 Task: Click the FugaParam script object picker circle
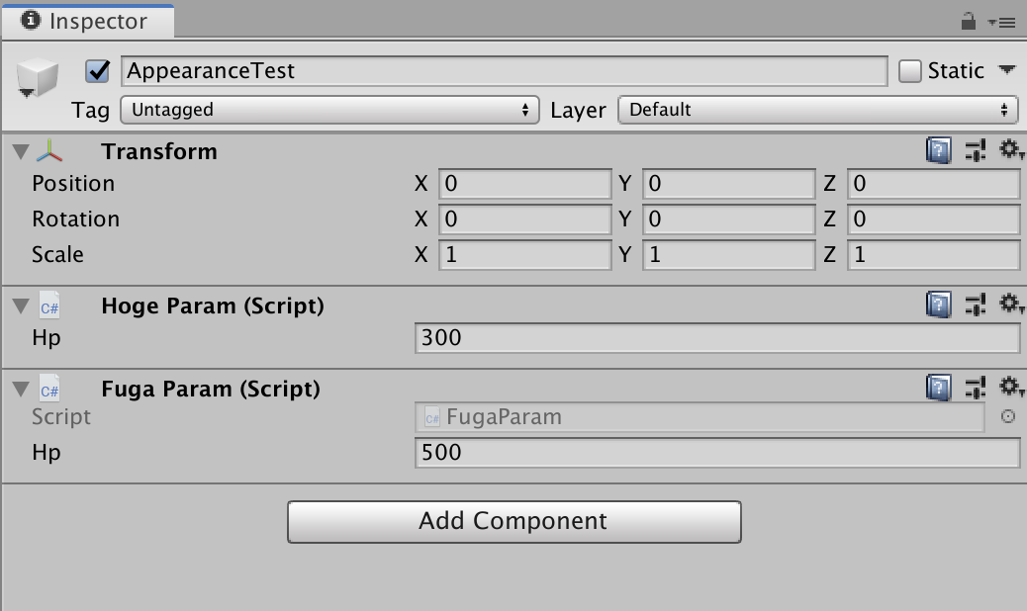click(1008, 416)
